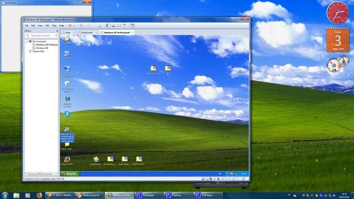Click the Unity mode toolbar icon
The width and height of the screenshot is (354, 199).
coord(124,26)
